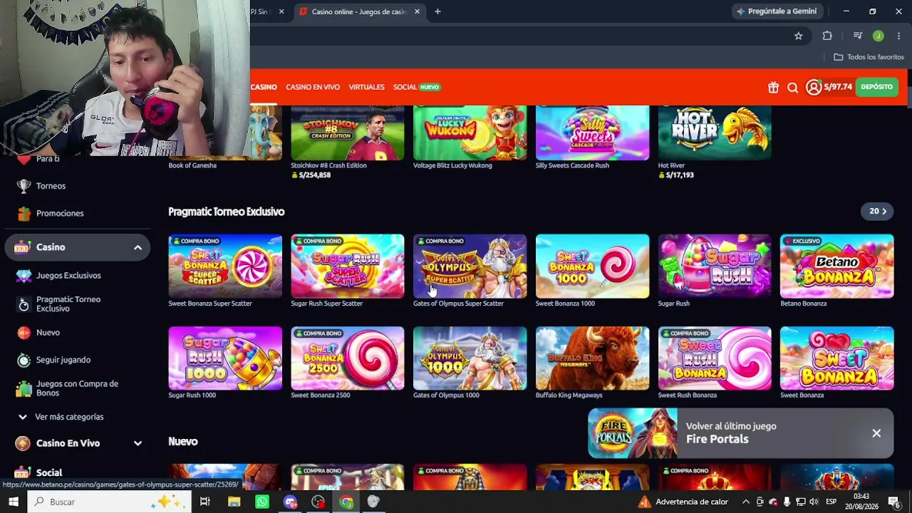
Task: Open File Explorer from the taskbar
Action: click(234, 502)
